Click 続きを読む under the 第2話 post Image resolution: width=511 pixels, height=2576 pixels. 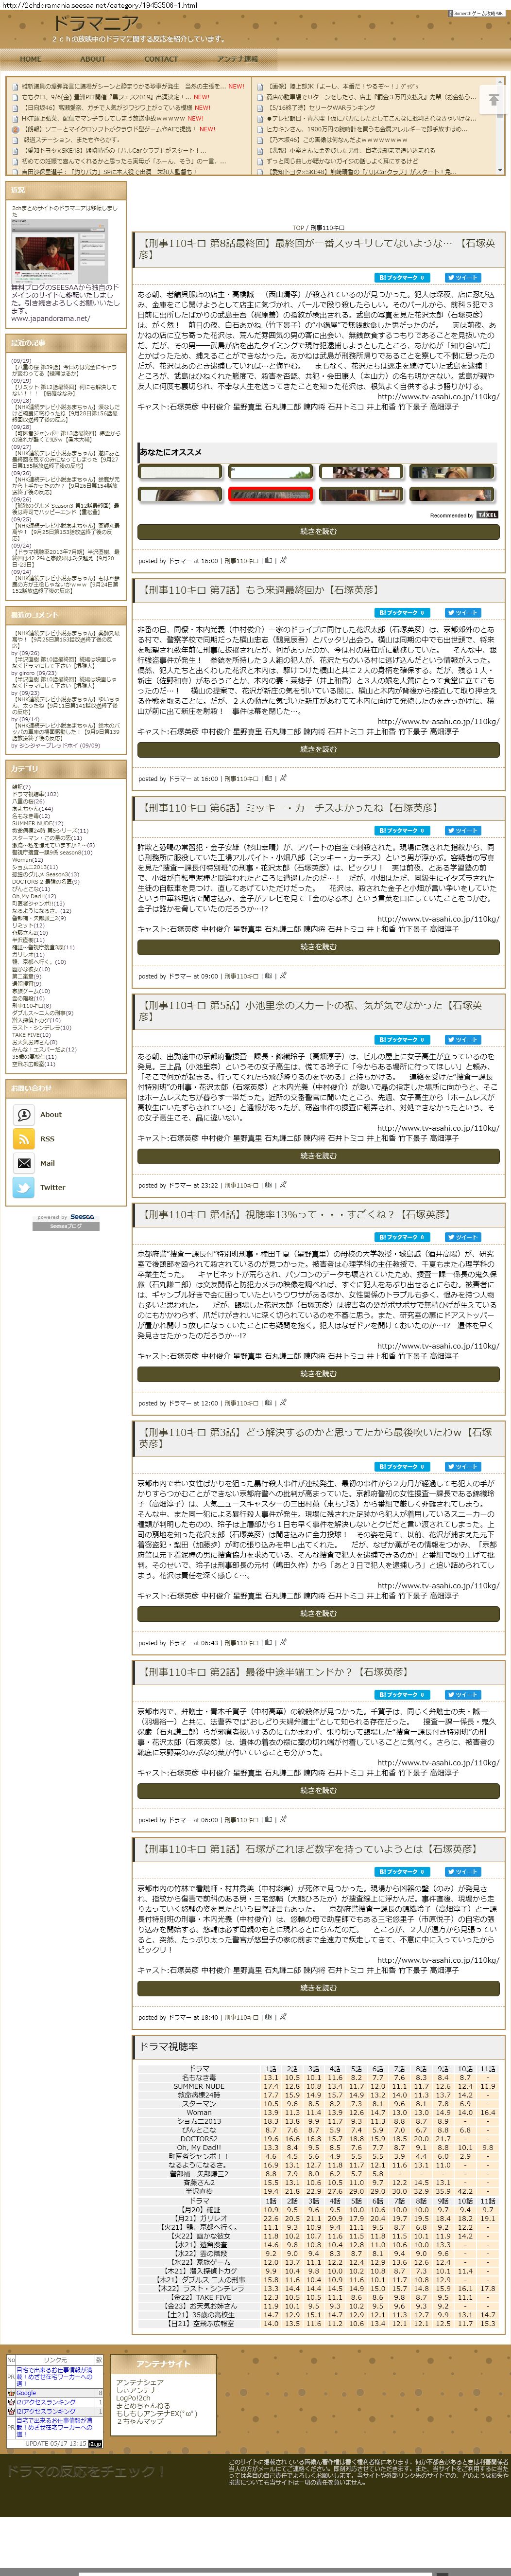318,1790
